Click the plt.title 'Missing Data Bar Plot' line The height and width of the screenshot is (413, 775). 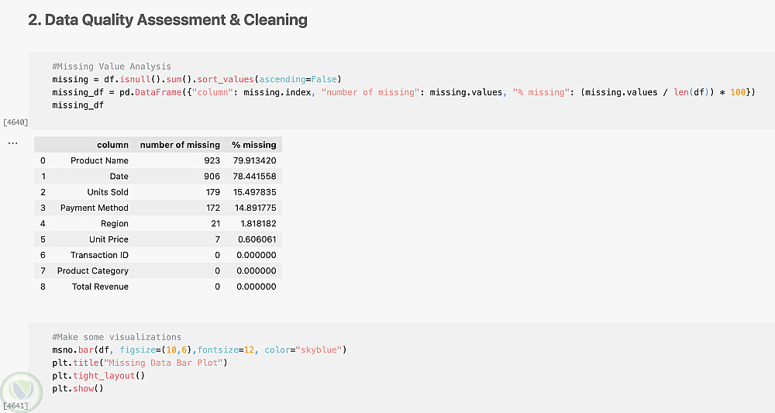coord(139,363)
